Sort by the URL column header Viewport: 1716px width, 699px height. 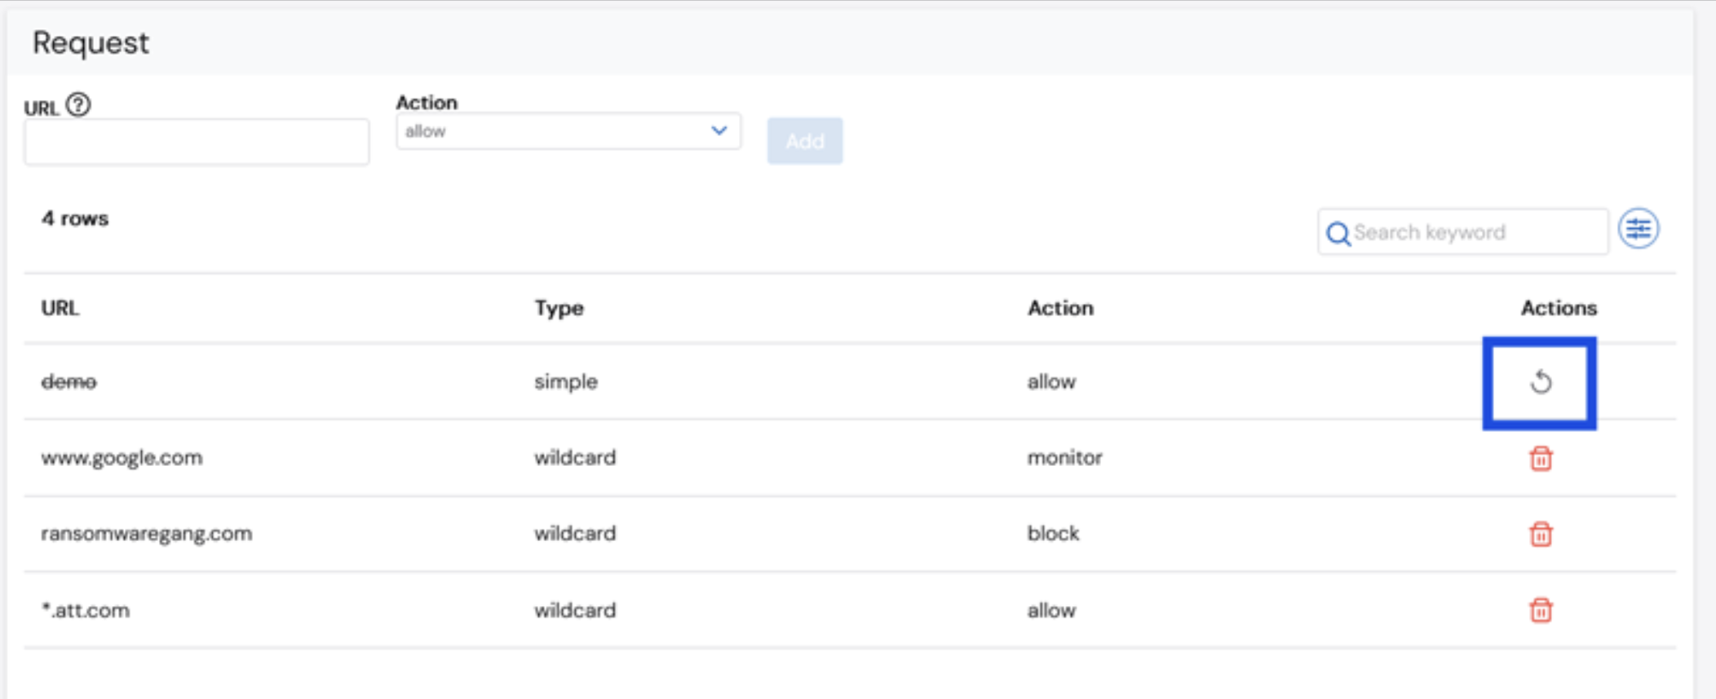click(x=60, y=308)
